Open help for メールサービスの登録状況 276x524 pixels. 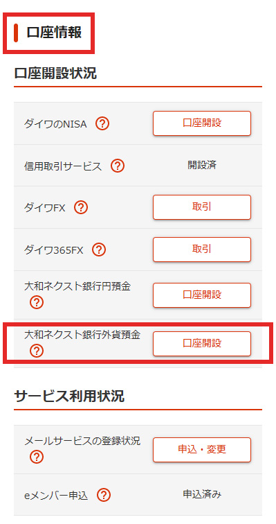point(37,457)
